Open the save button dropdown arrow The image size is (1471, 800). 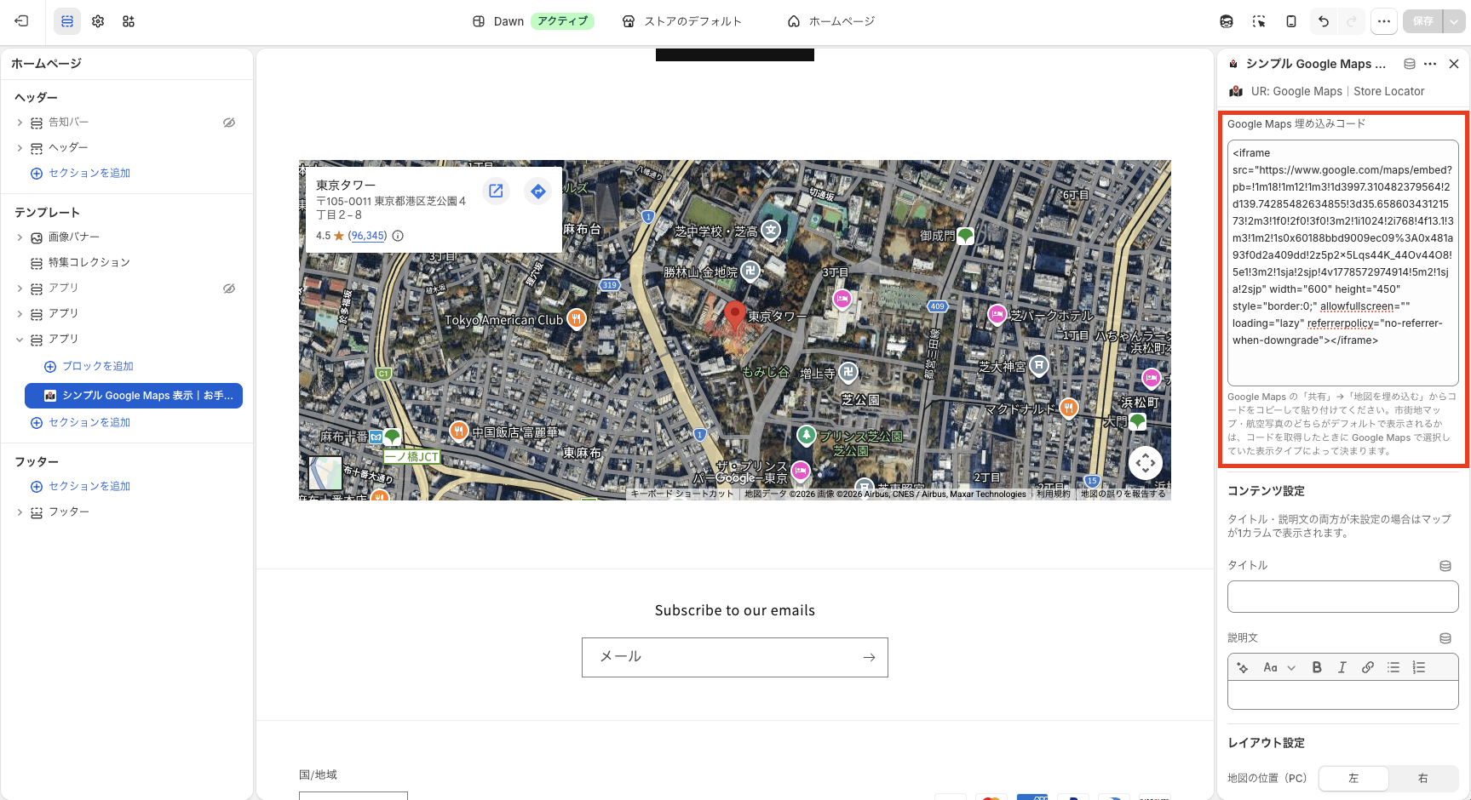click(1454, 21)
